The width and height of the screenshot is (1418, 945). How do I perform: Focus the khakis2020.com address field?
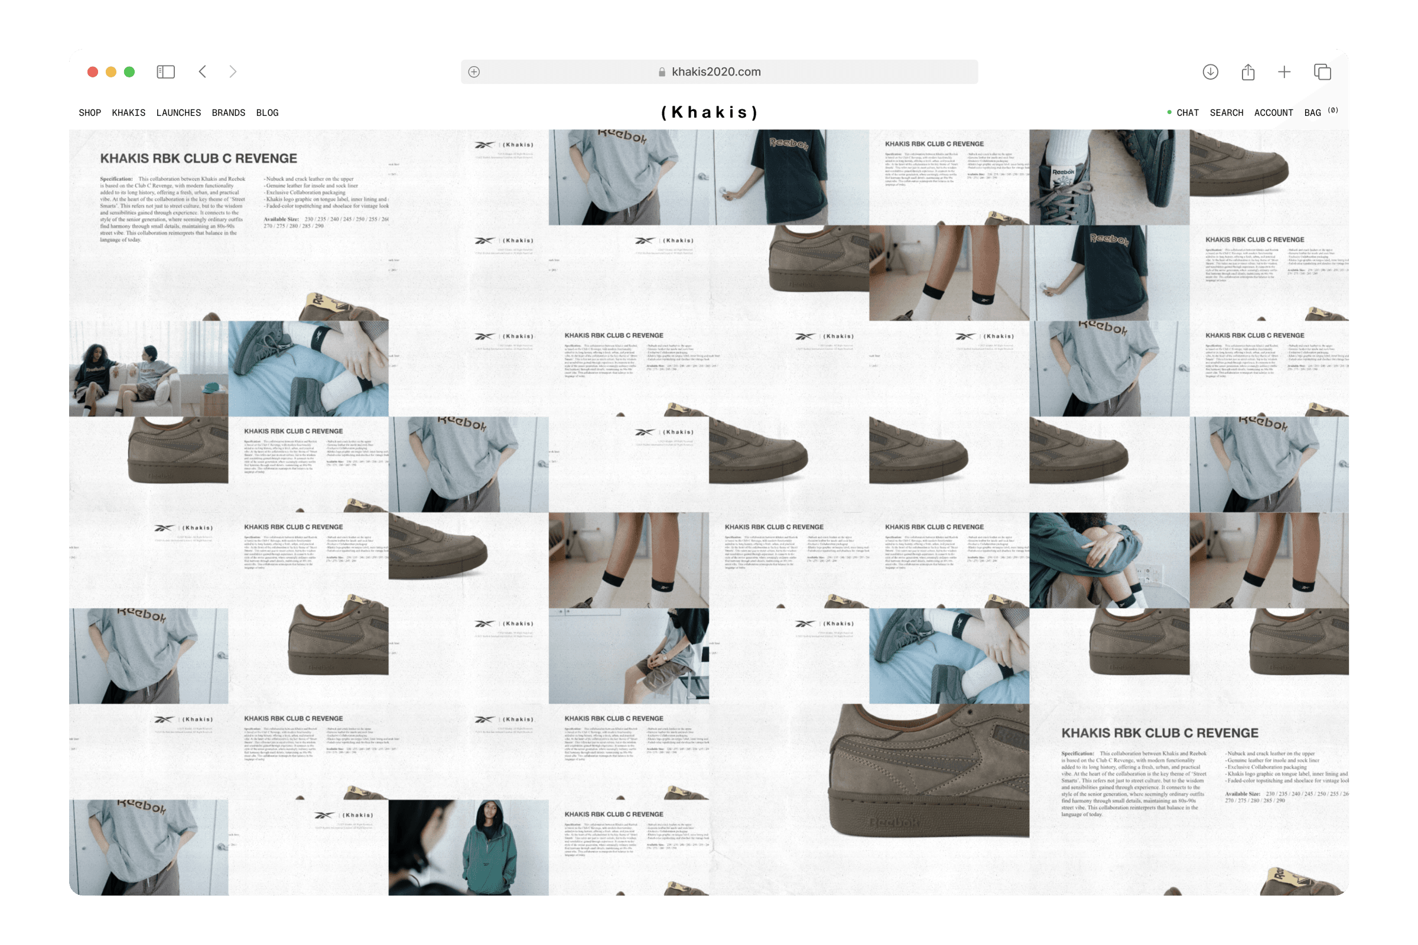point(719,71)
